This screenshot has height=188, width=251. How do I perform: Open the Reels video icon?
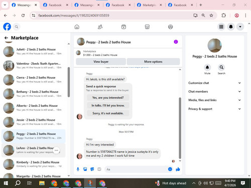[123, 27]
